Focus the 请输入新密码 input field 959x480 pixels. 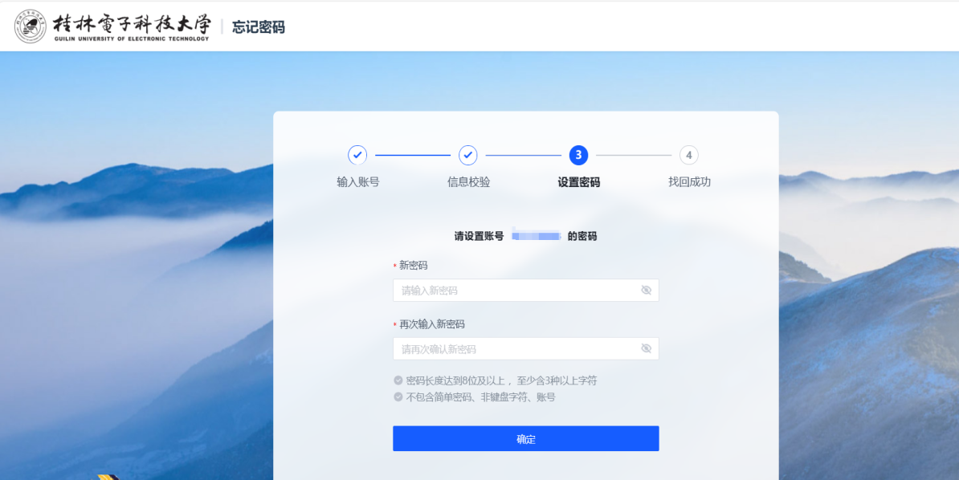pos(514,291)
